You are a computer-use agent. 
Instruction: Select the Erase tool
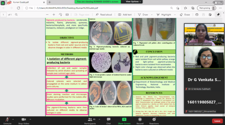185,15
